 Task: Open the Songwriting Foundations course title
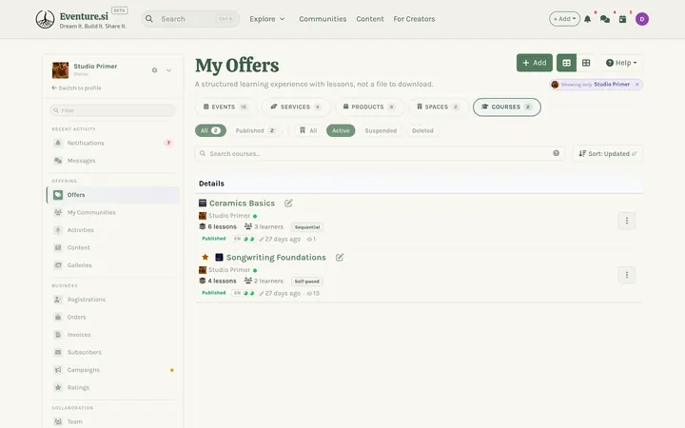click(276, 257)
